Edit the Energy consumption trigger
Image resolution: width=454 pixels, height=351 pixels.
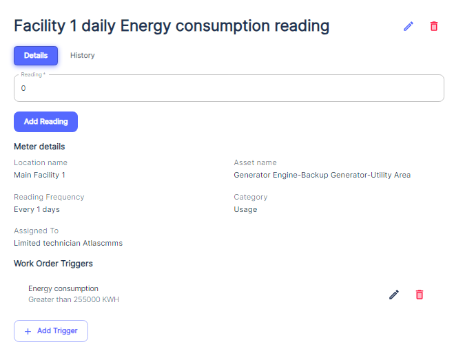pos(394,295)
